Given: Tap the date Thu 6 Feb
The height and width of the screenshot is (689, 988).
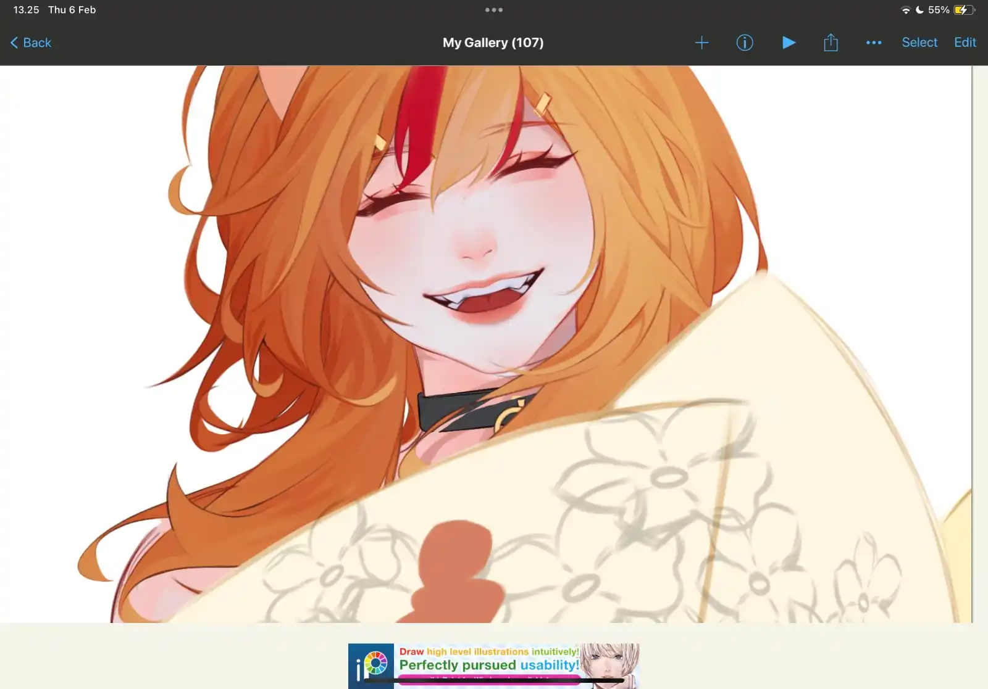Looking at the screenshot, I should (72, 10).
